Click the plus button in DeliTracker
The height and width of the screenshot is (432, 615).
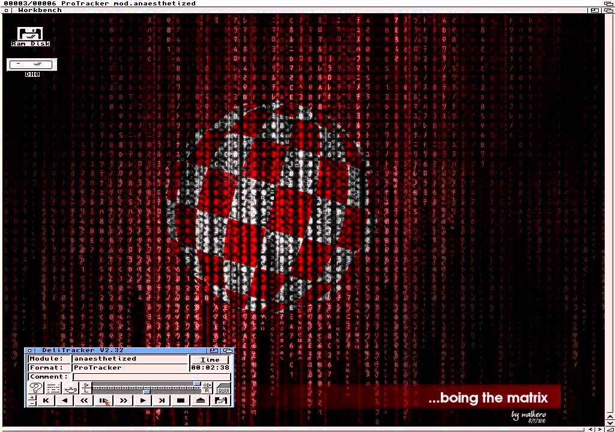(x=32, y=398)
